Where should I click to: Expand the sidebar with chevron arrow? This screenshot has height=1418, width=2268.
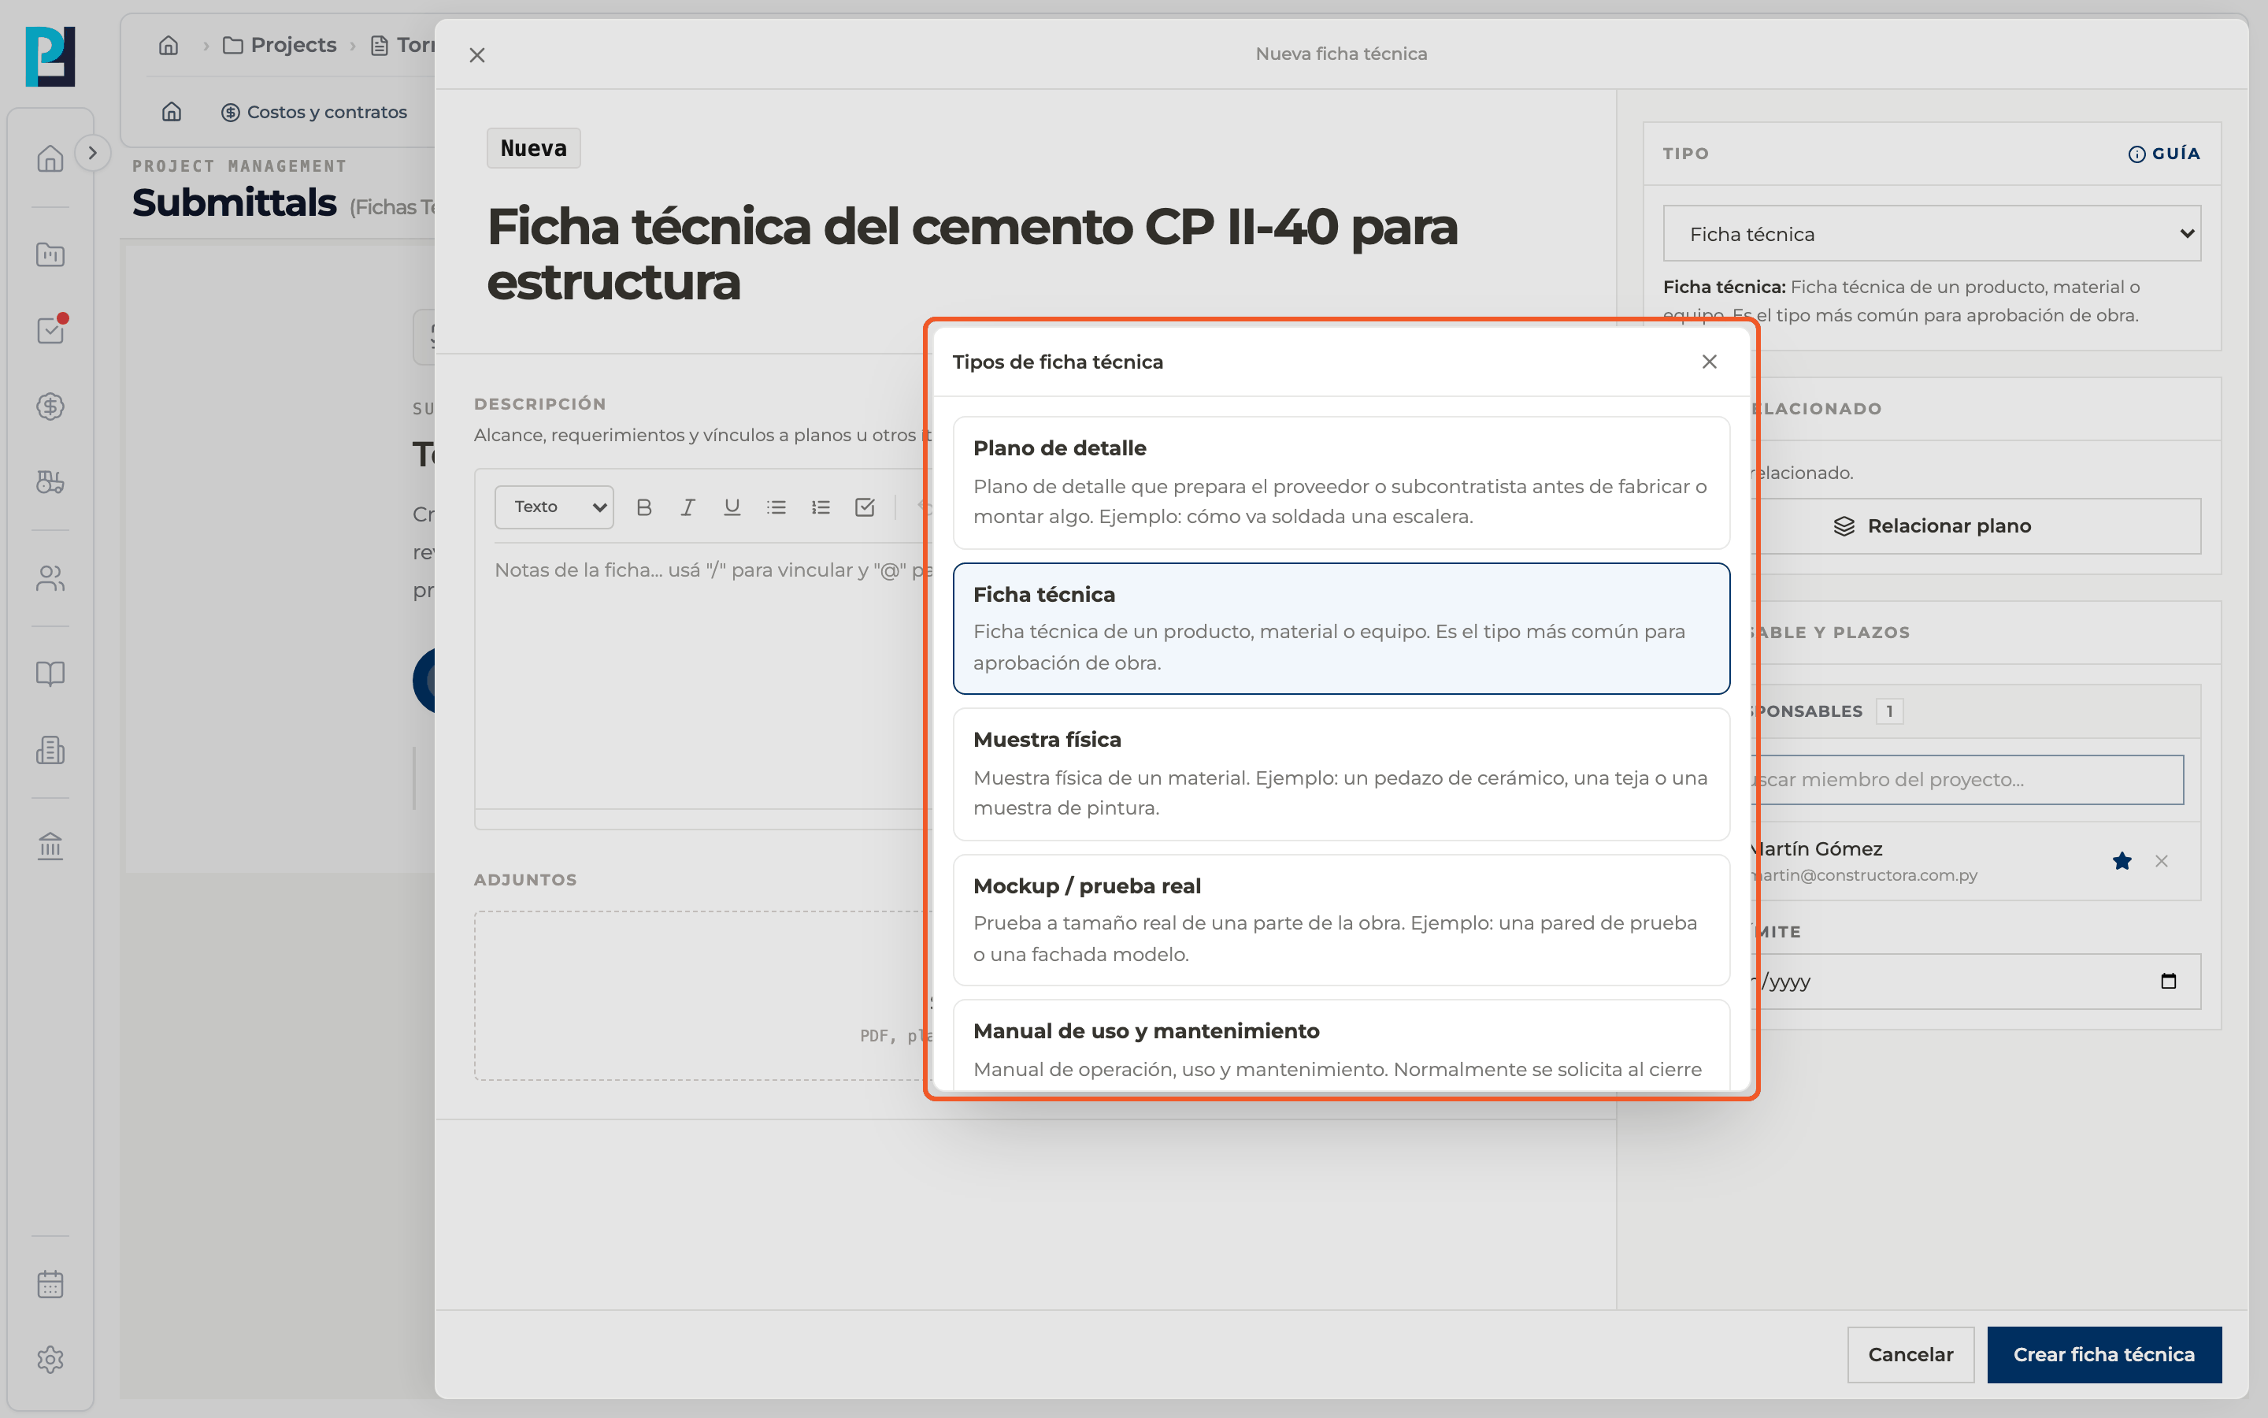point(92,153)
